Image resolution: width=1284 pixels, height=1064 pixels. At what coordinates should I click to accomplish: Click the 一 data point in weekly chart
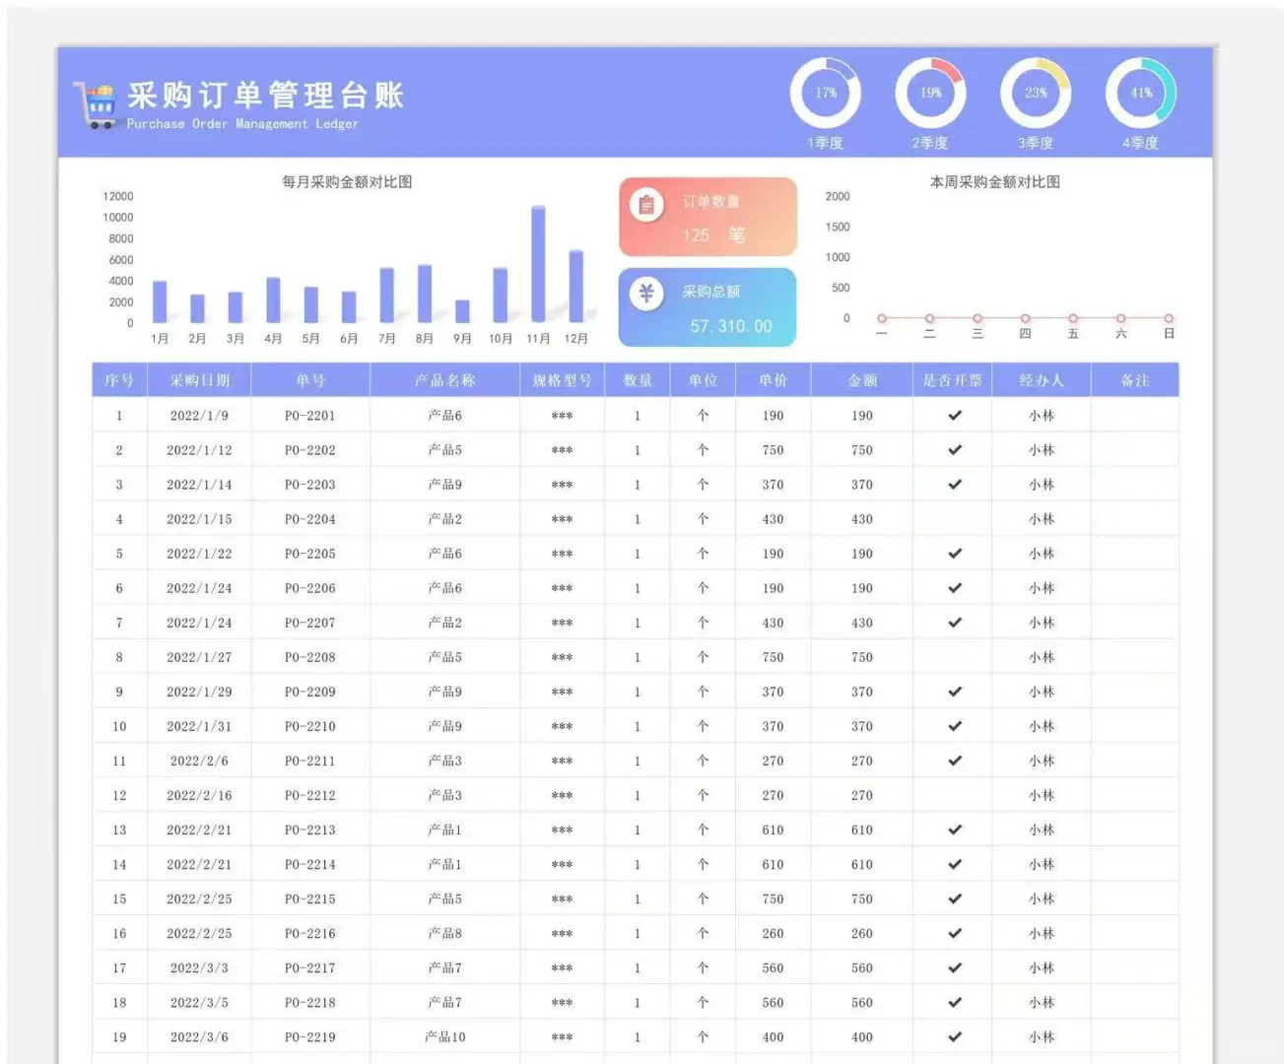pos(882,318)
